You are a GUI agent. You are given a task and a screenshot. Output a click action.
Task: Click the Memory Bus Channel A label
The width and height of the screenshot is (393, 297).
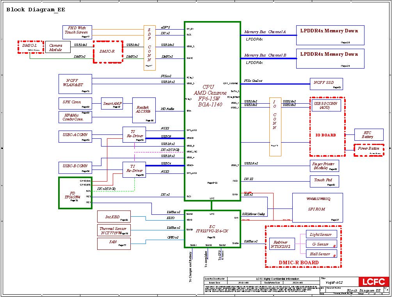point(265,32)
